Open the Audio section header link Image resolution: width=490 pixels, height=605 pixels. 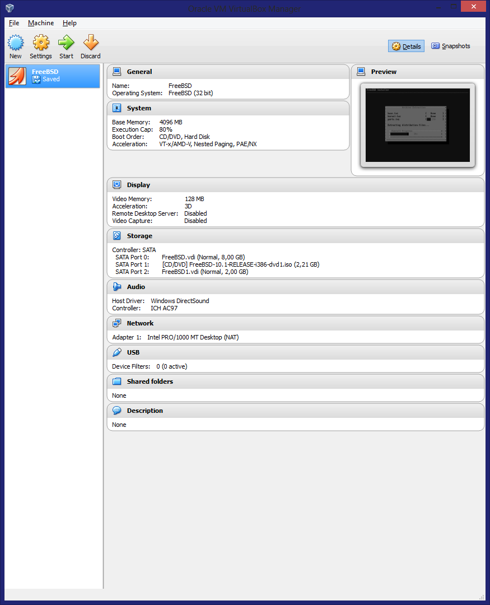[136, 287]
